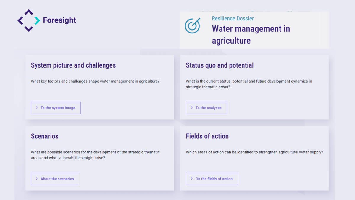Click the Foresight wordmark text
Viewport: 355px width, 200px height.
(59, 20)
